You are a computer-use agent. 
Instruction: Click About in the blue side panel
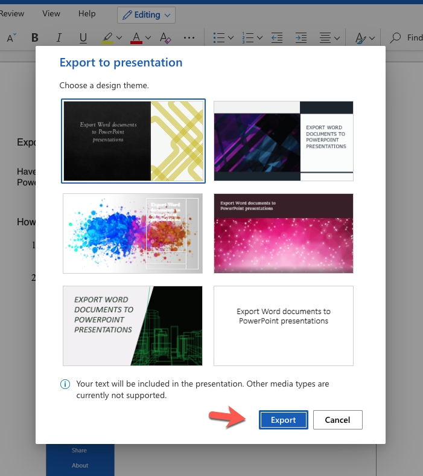point(80,465)
